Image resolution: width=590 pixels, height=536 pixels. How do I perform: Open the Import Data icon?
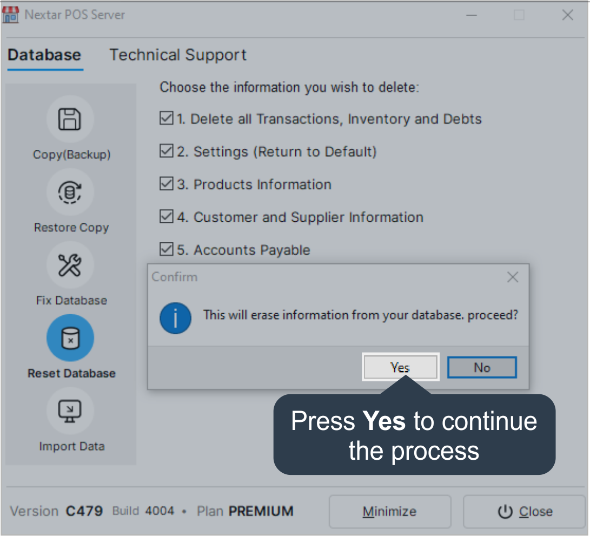click(70, 411)
